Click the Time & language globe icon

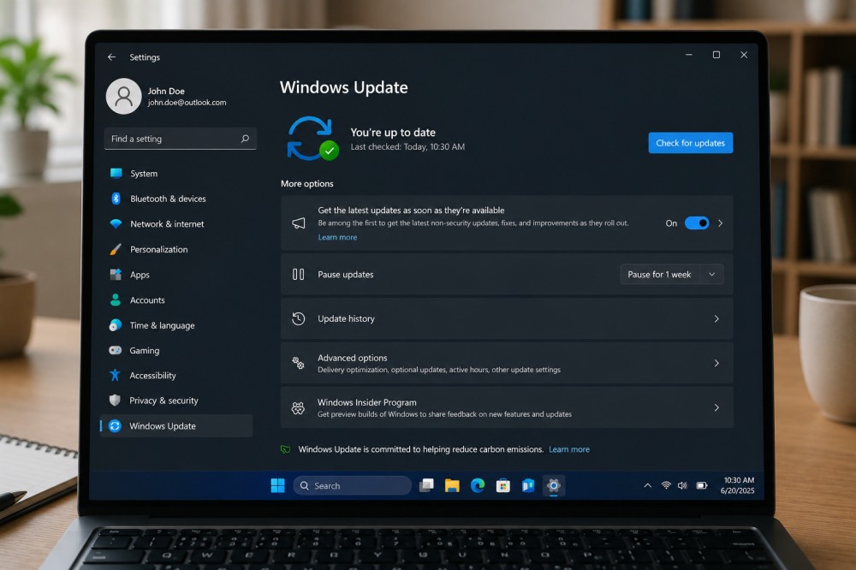pyautogui.click(x=116, y=325)
